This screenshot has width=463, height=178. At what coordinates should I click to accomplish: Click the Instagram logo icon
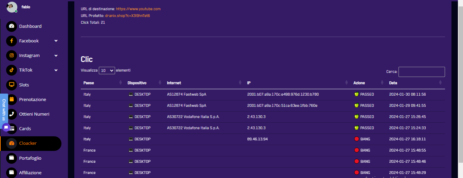pyautogui.click(x=12, y=55)
